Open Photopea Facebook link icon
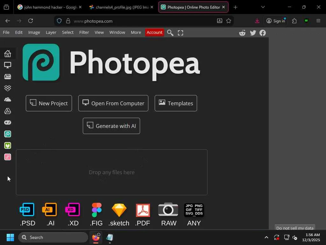 263,33
